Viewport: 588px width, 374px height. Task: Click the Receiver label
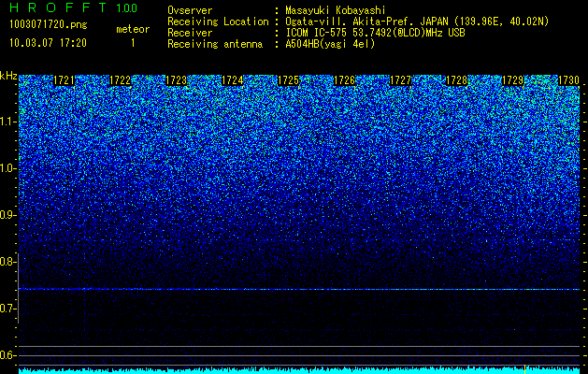(x=190, y=33)
